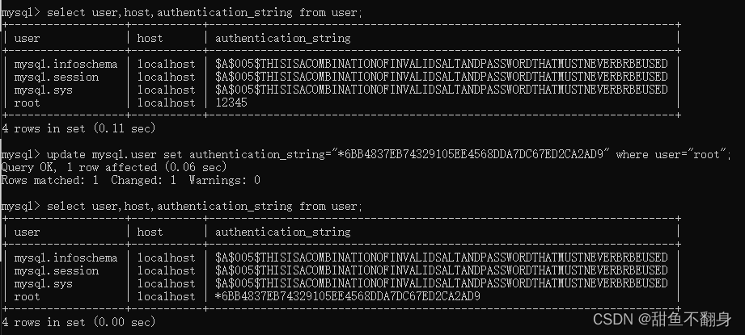The width and height of the screenshot is (745, 335).
Task: Click mysql.infoschema in the first result table
Action: coord(66,64)
